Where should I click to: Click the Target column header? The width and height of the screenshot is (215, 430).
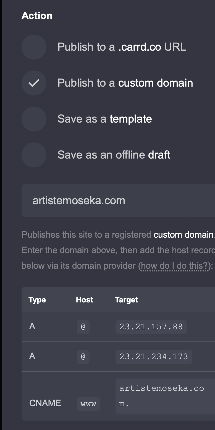[x=126, y=300]
